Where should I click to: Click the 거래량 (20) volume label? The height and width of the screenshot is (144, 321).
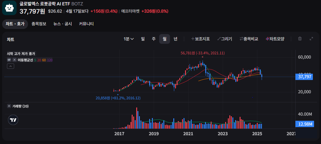point(20,106)
